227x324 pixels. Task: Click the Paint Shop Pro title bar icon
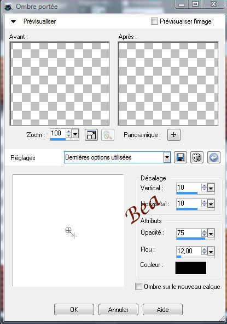click(8, 7)
